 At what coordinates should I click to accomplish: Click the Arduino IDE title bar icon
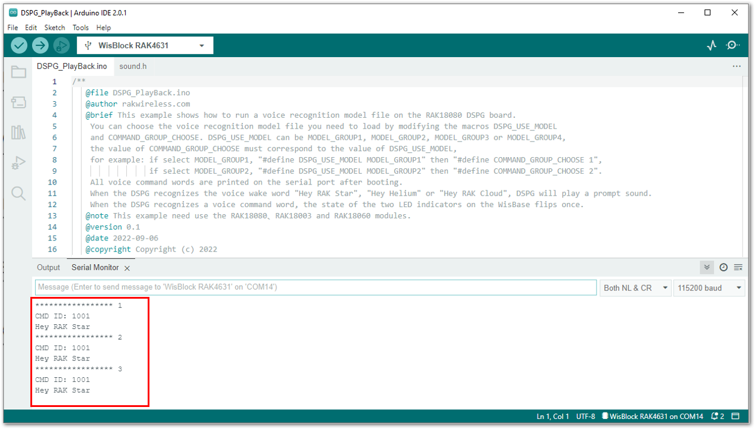[x=13, y=12]
